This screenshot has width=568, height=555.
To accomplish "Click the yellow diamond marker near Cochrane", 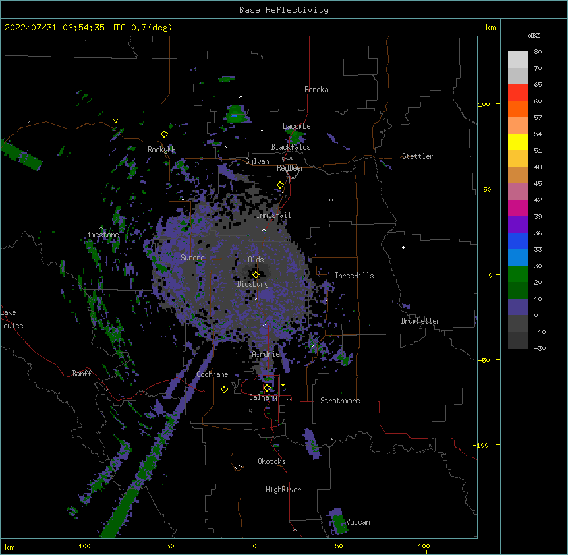I will [x=224, y=389].
